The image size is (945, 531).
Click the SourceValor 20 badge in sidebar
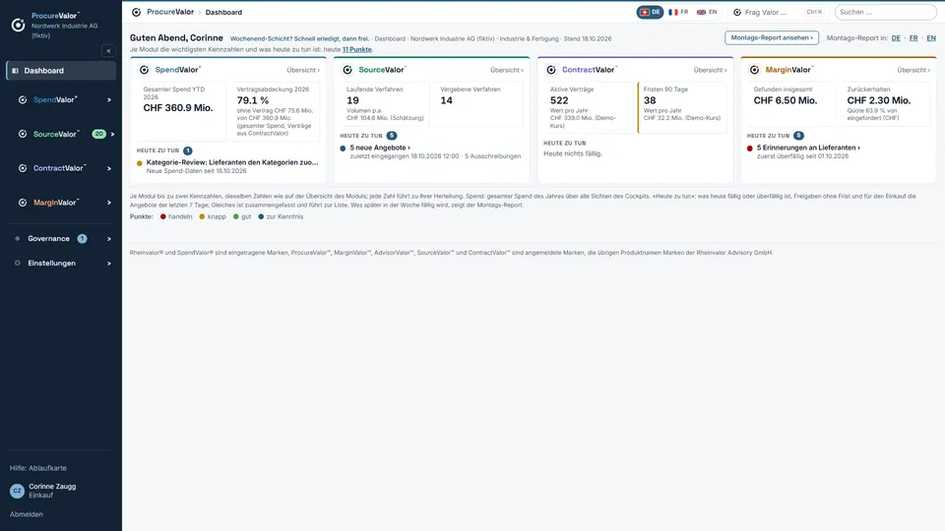click(98, 135)
